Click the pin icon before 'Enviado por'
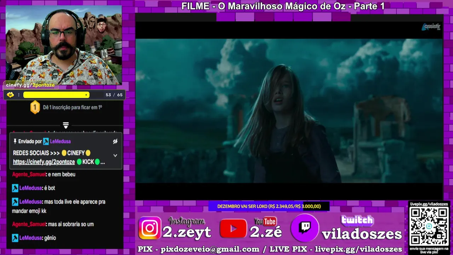Image resolution: width=453 pixels, height=255 pixels. tap(15, 141)
